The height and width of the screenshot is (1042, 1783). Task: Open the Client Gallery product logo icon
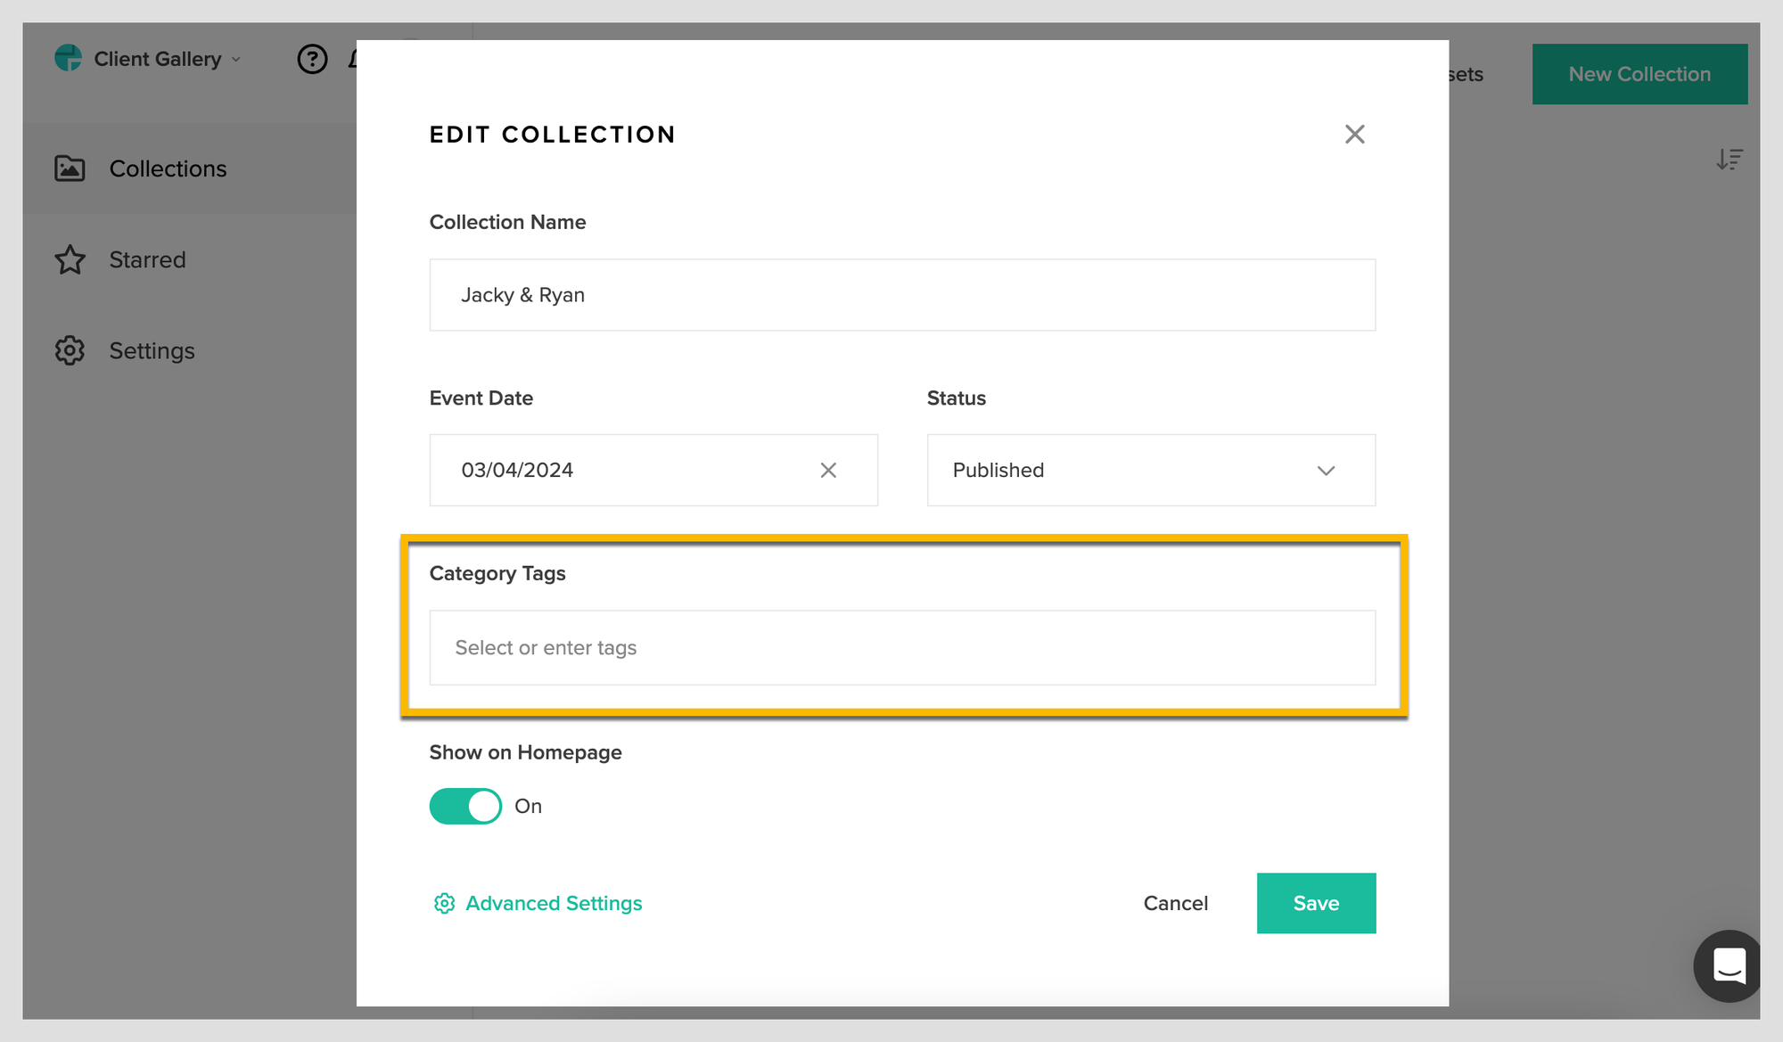pos(70,58)
